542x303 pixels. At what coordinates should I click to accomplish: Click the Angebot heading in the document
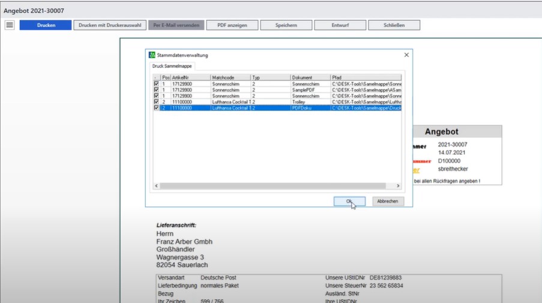[441, 131]
